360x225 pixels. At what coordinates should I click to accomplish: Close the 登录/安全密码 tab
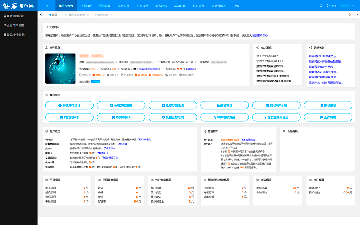point(88,15)
